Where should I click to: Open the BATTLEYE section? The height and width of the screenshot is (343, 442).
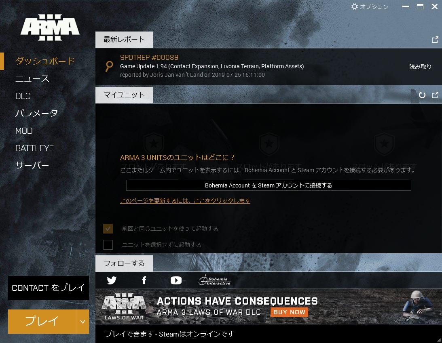[x=34, y=148]
